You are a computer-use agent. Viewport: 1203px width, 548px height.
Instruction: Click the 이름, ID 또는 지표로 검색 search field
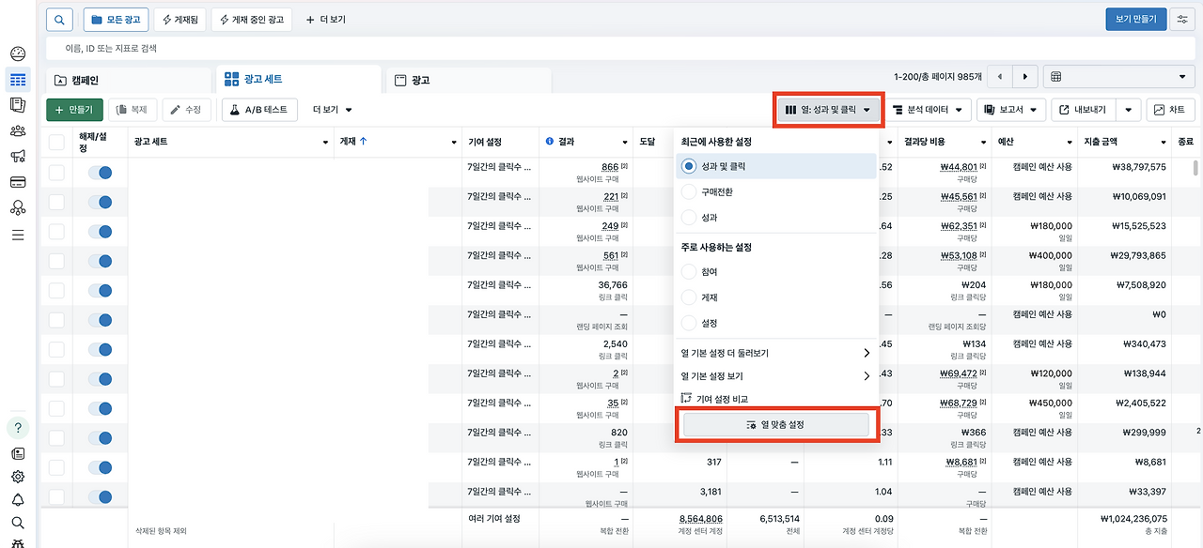tap(620, 48)
